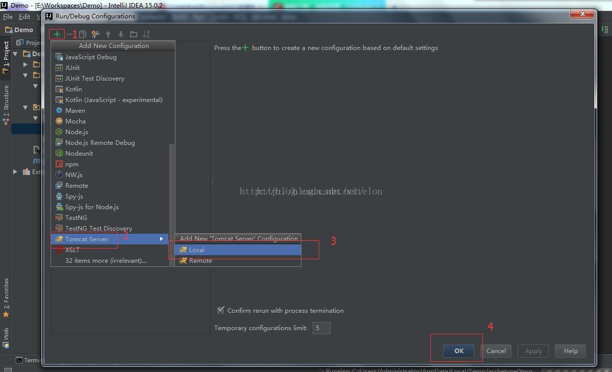Click the Sort configurations alphabetically icon
Screen dimensions: 612x372
coord(146,34)
